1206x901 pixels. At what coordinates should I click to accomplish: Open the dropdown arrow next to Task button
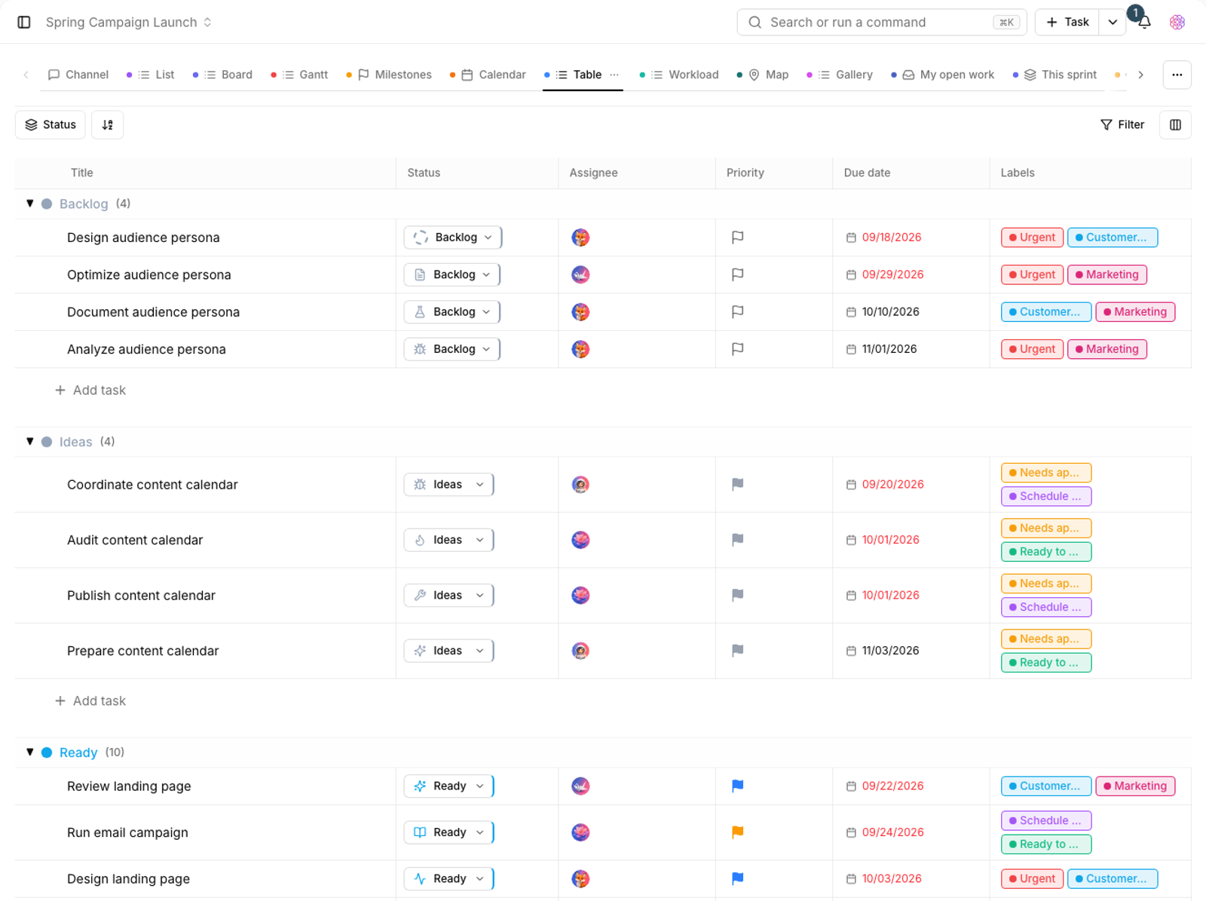click(x=1113, y=22)
